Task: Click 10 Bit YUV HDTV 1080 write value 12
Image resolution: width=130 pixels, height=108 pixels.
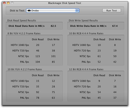Action: point(53,81)
